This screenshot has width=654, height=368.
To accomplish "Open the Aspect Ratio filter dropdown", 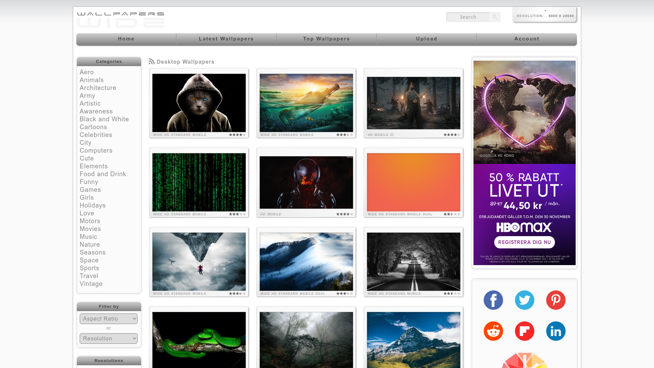I will tap(109, 319).
